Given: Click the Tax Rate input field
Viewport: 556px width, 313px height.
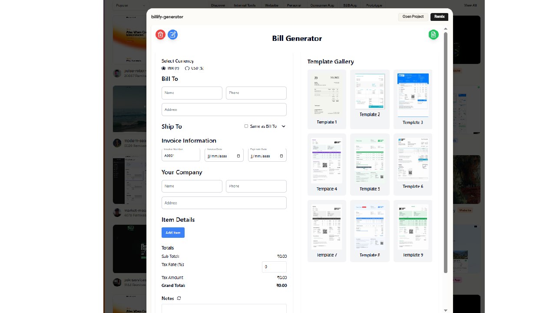Looking at the screenshot, I should [274, 267].
